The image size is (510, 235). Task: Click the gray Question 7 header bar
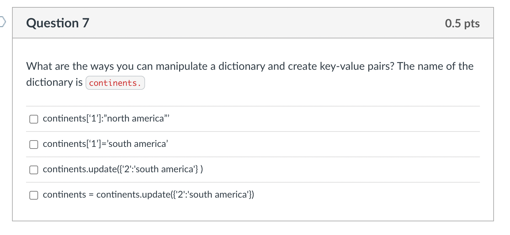(253, 23)
